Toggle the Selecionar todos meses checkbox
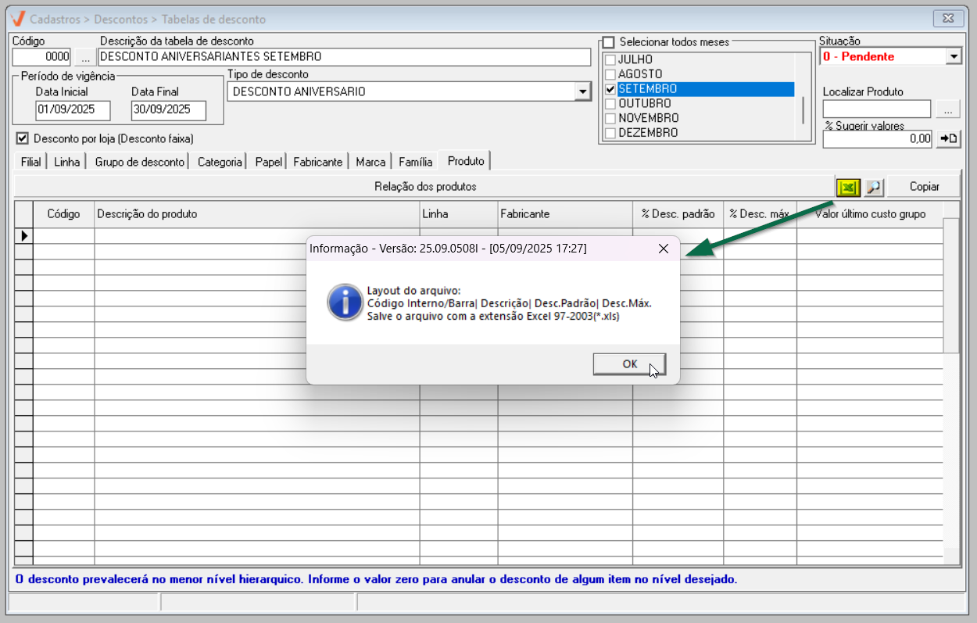The image size is (977, 623). pyautogui.click(x=608, y=42)
